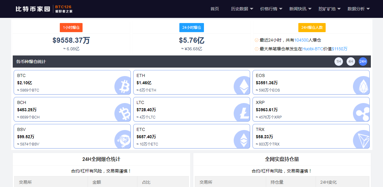The height and width of the screenshot is (187, 383).
Task: Click the smiley icon beside 最近24小时 text
Action: pos(256,40)
